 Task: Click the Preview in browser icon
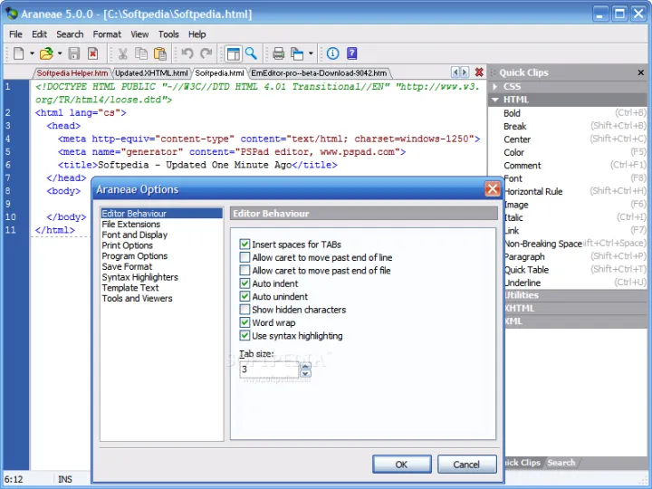pos(297,53)
